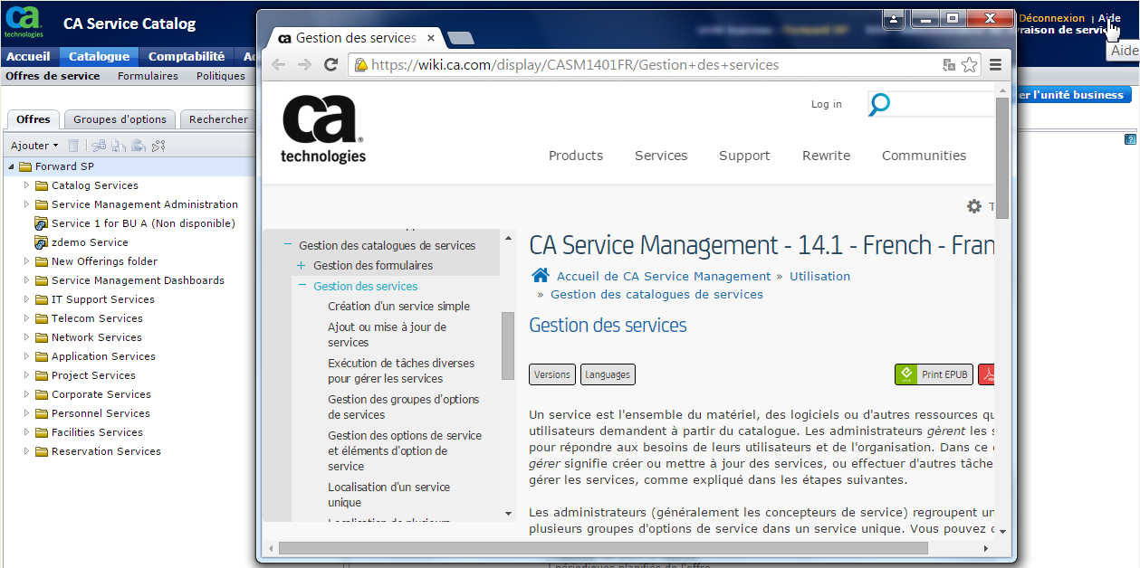
Task: Click the CA logo in Service Catalog header
Action: [24, 23]
